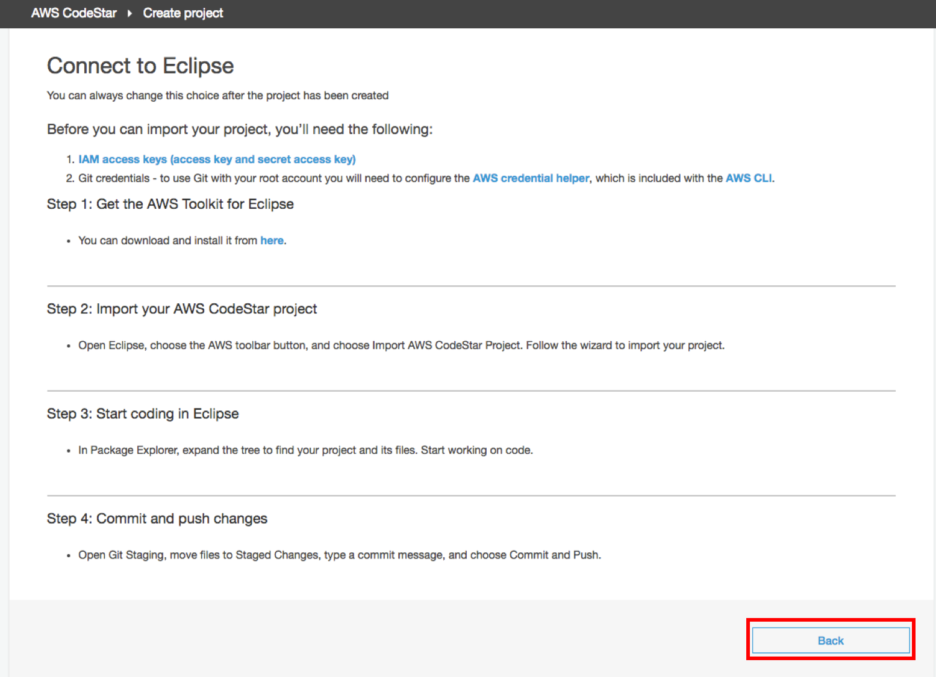Click the Step 2 Import project heading

(181, 309)
